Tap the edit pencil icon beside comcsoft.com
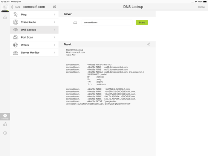This screenshot has height=156, width=208. (54, 7)
